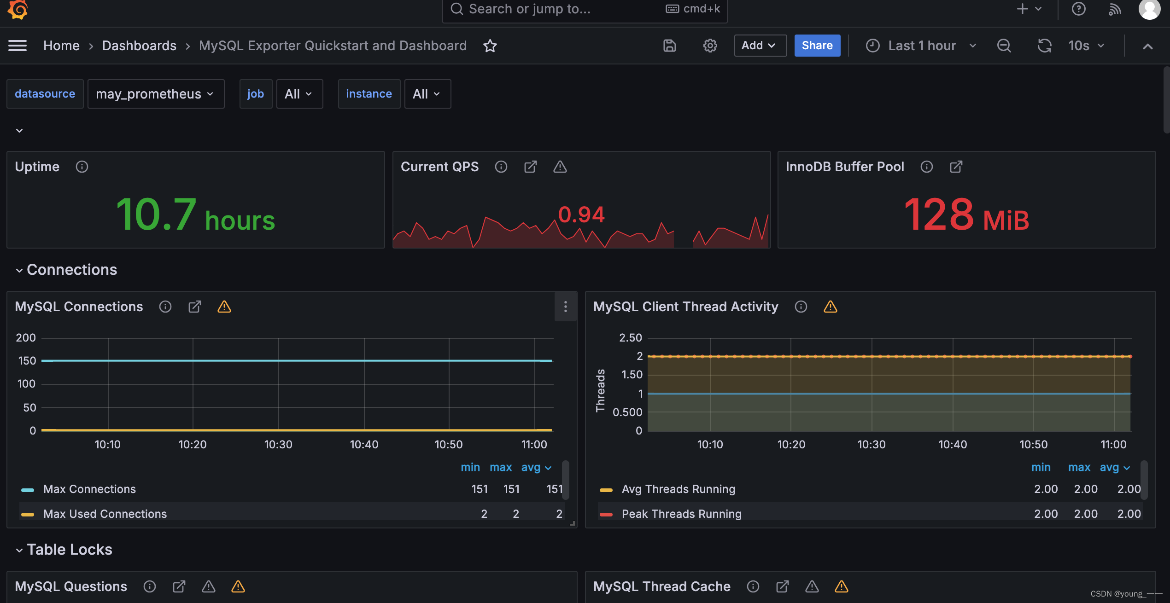The image size is (1170, 603).
Task: Open the user profile avatar
Action: point(1149,9)
